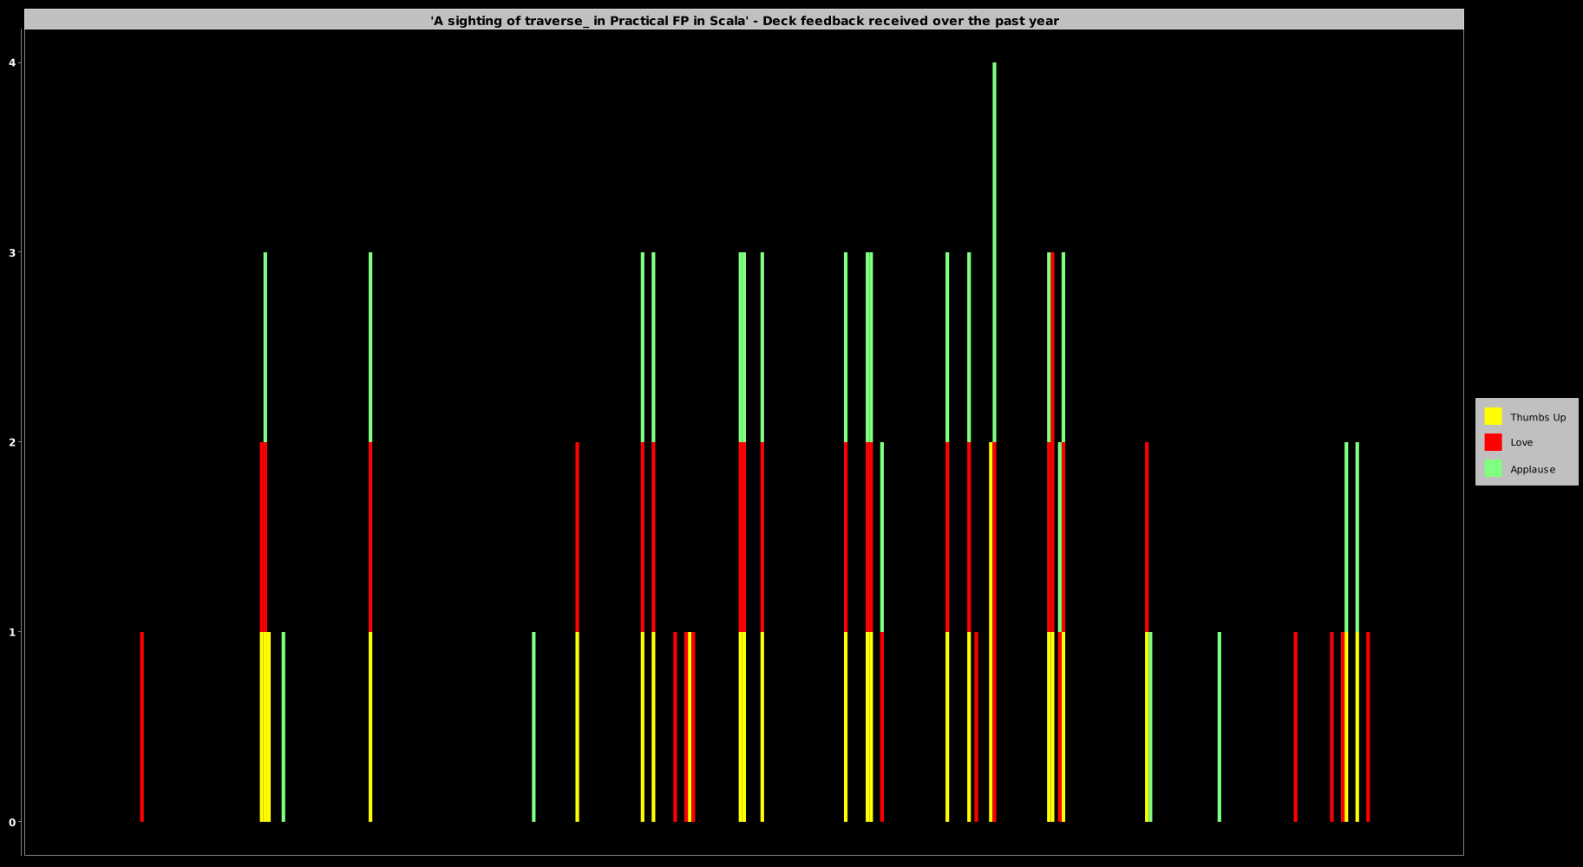Click the chart title about Deck feedback
This screenshot has width=1583, height=867.
click(744, 20)
